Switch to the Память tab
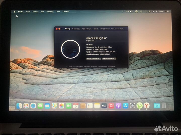This screenshot has height=135, width=181. point(96,29)
